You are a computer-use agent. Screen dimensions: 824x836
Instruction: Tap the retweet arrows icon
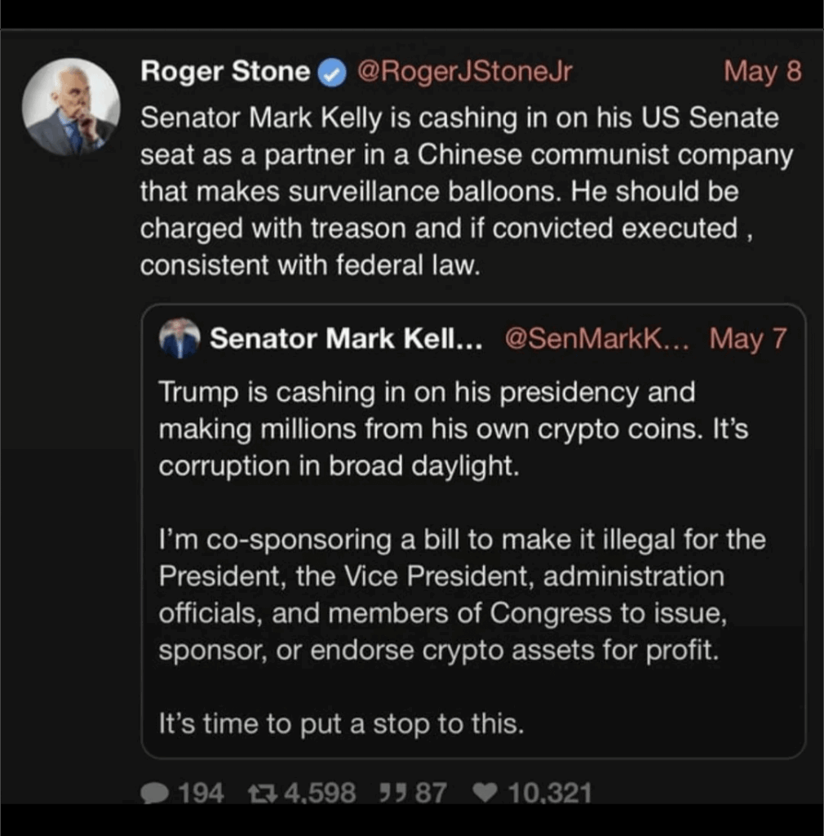[x=261, y=791]
